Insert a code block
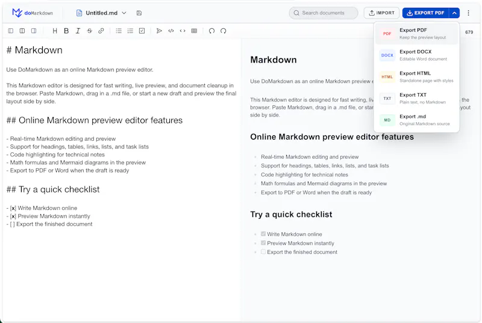 tap(171, 31)
